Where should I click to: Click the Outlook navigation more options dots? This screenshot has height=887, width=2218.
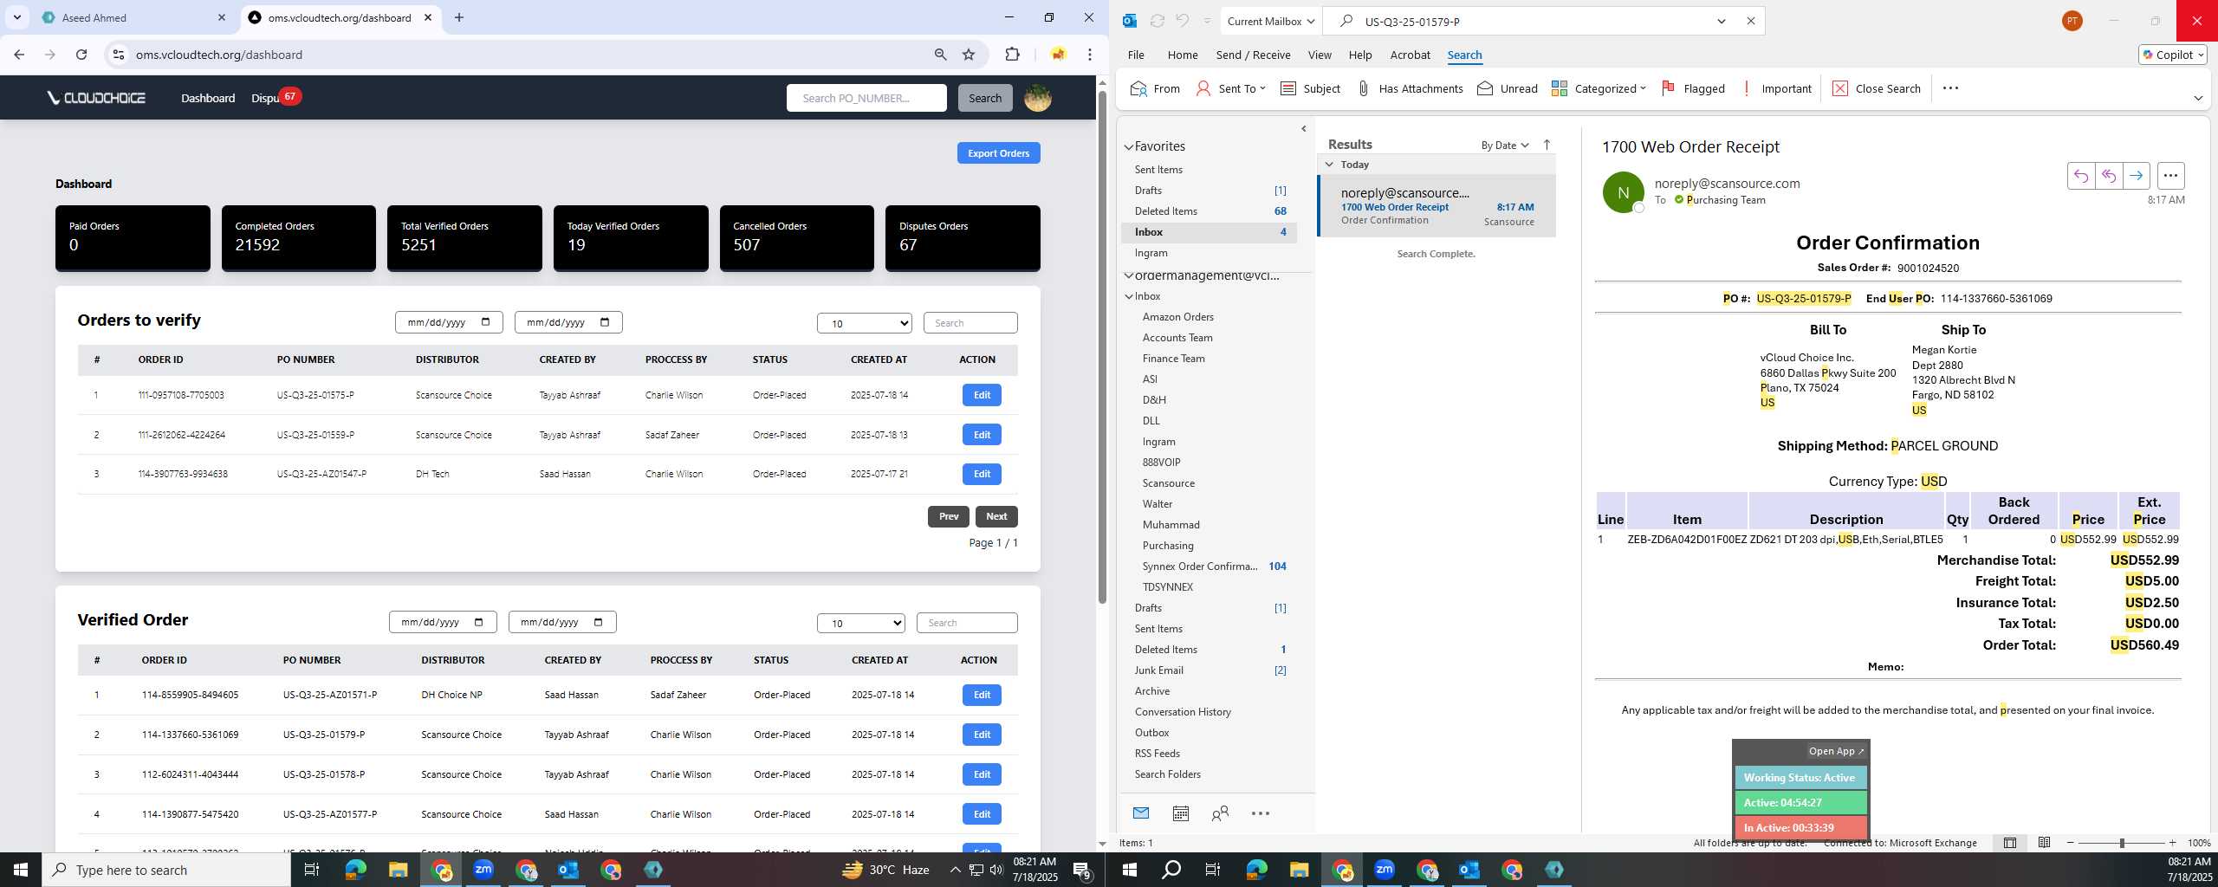tap(1261, 813)
